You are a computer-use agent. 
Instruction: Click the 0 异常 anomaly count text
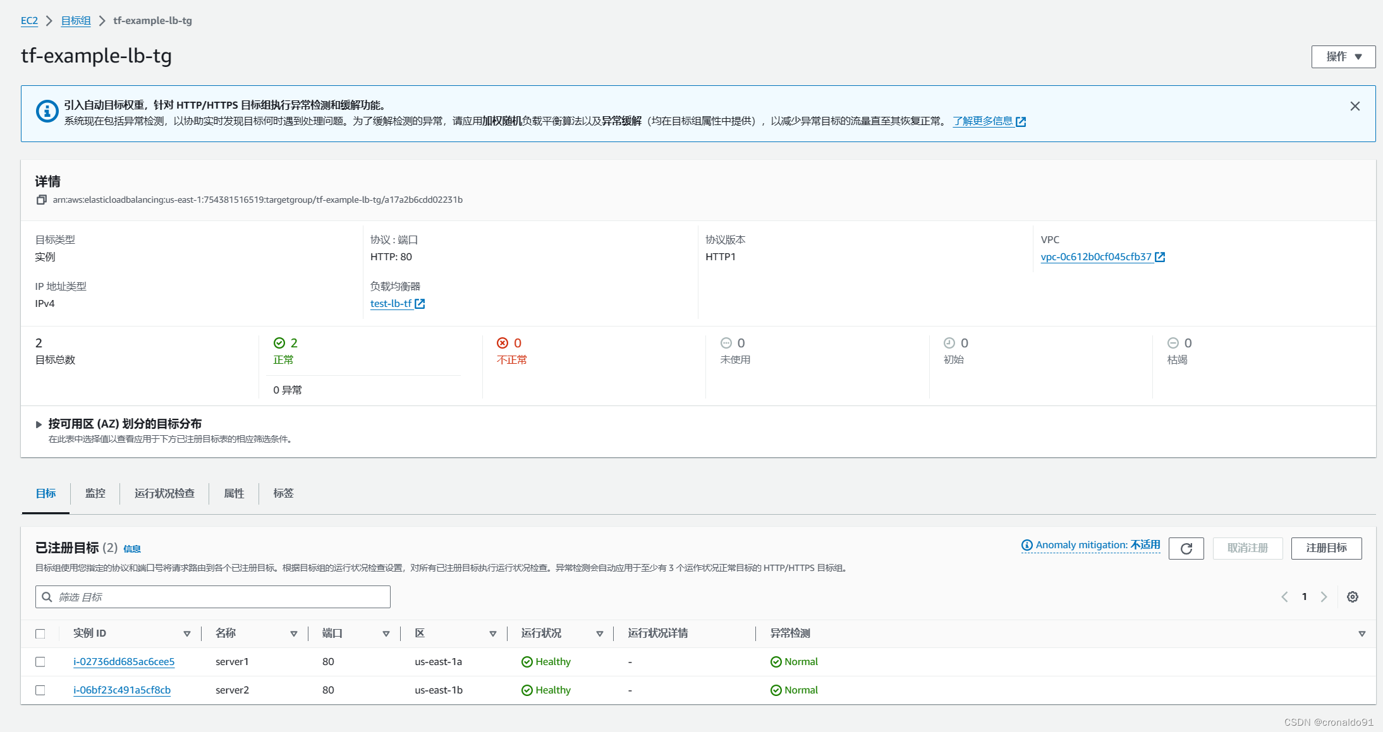pos(288,390)
